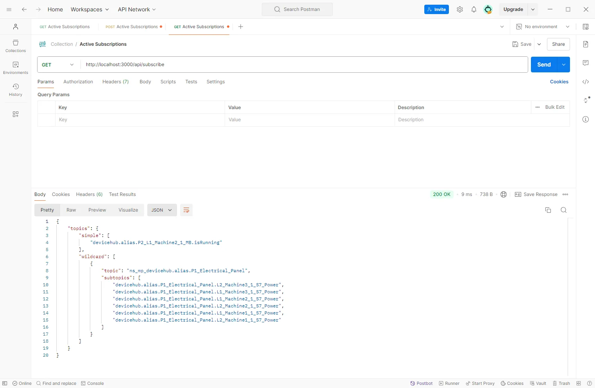This screenshot has width=595, height=388.
Task: Open the No environment selector
Action: tap(543, 27)
